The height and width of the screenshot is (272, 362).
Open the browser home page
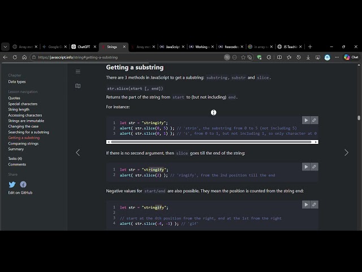(x=24, y=57)
